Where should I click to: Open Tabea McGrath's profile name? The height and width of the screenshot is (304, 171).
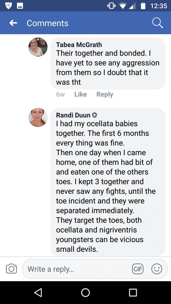79,45
